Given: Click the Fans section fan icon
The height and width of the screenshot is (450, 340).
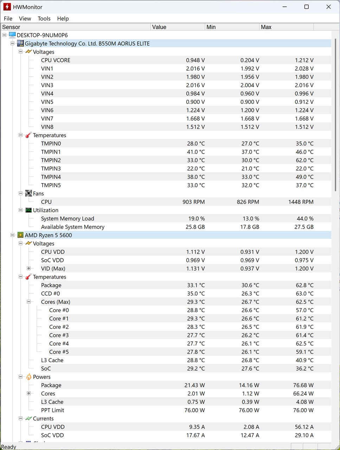Looking at the screenshot, I should tap(28, 194).
